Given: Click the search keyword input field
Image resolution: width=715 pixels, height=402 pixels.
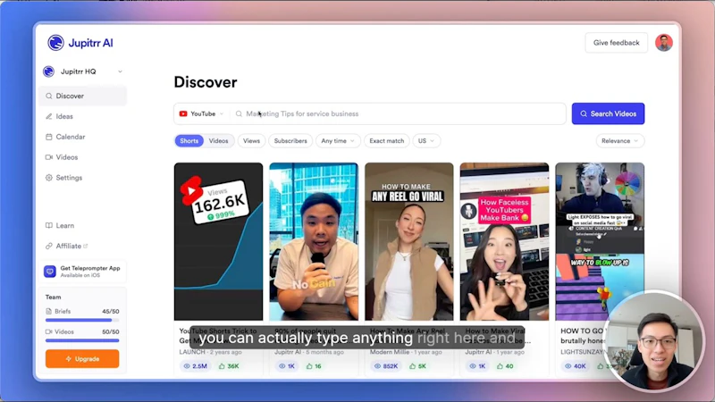Looking at the screenshot, I should [399, 114].
